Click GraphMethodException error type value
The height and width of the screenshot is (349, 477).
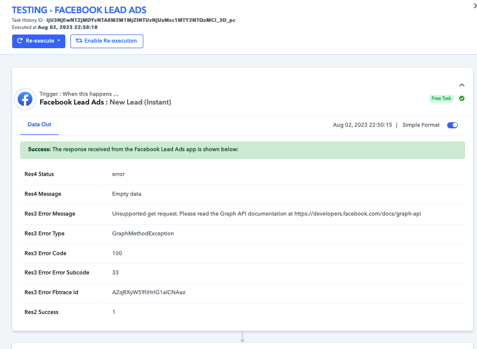[143, 233]
